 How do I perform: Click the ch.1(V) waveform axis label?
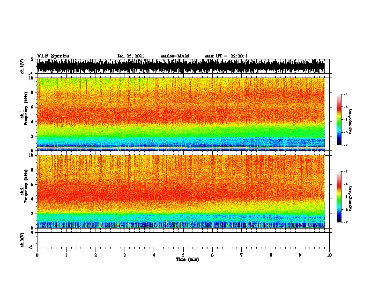[22, 66]
